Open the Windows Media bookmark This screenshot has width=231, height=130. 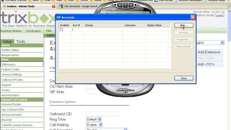pos(214,1)
